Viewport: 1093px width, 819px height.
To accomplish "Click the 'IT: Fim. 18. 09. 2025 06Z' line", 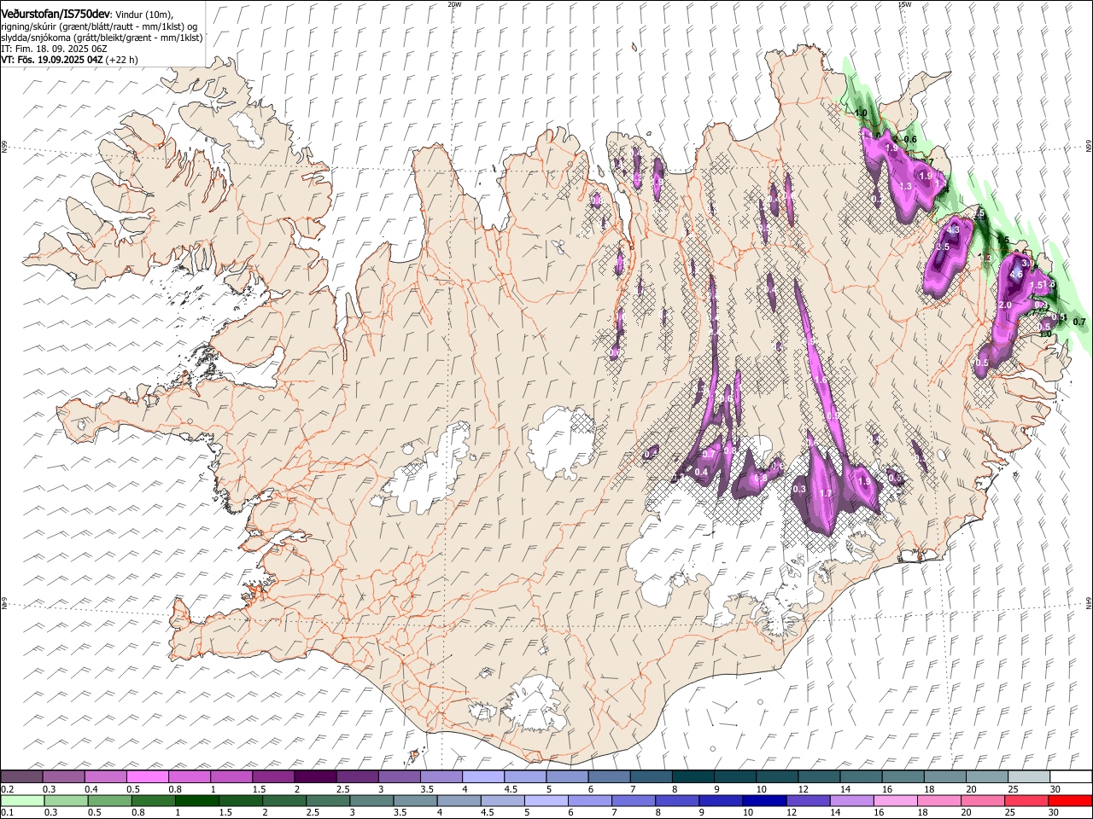I will point(54,49).
